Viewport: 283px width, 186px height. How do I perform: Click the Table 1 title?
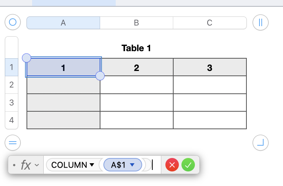[x=136, y=48]
